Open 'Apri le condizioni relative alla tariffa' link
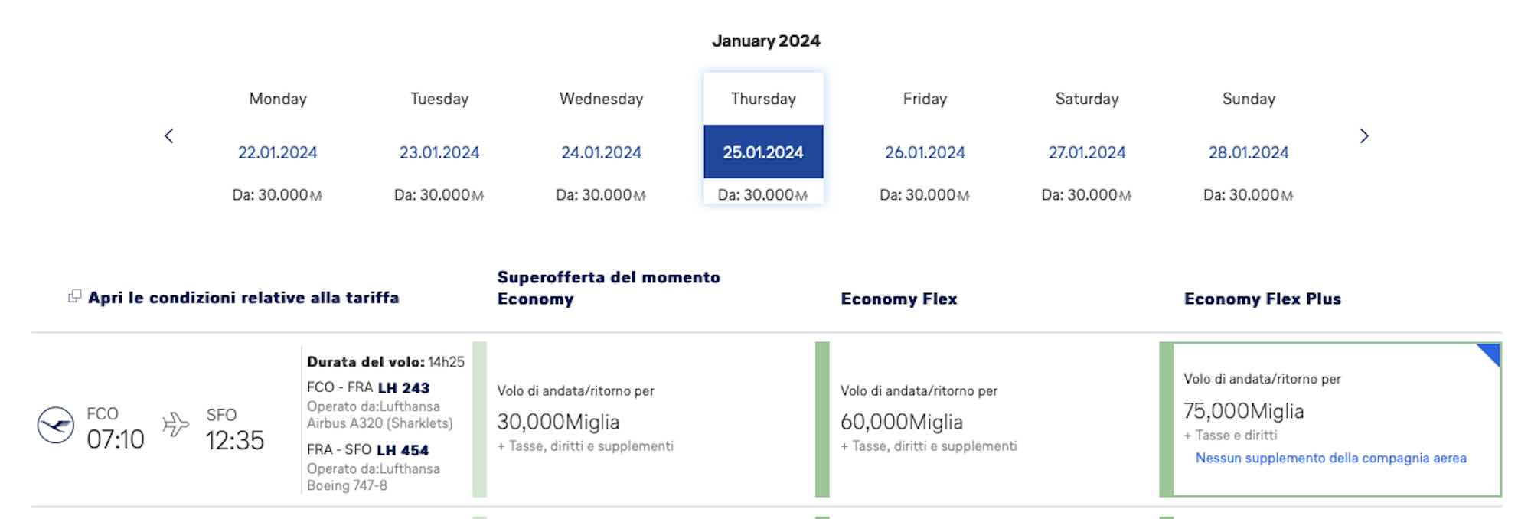 243,298
